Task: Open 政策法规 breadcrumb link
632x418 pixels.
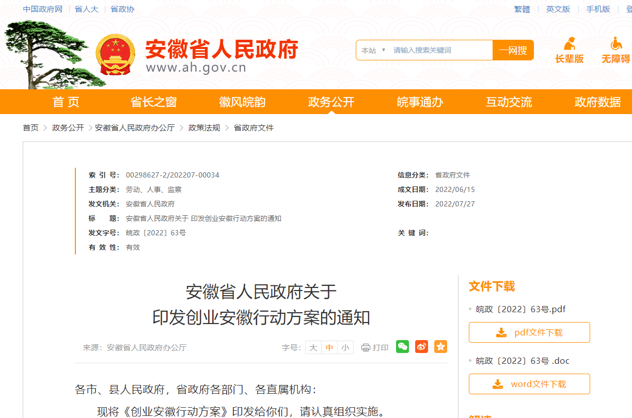Action: [204, 127]
